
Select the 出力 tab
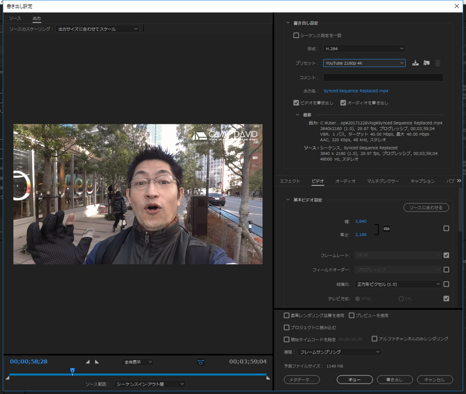[36, 18]
